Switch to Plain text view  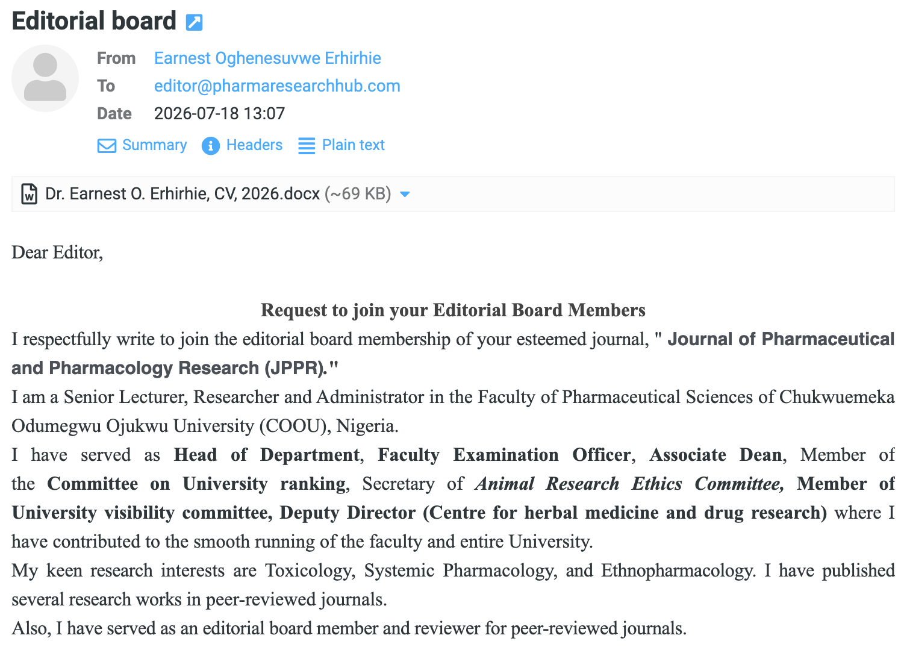tap(353, 145)
